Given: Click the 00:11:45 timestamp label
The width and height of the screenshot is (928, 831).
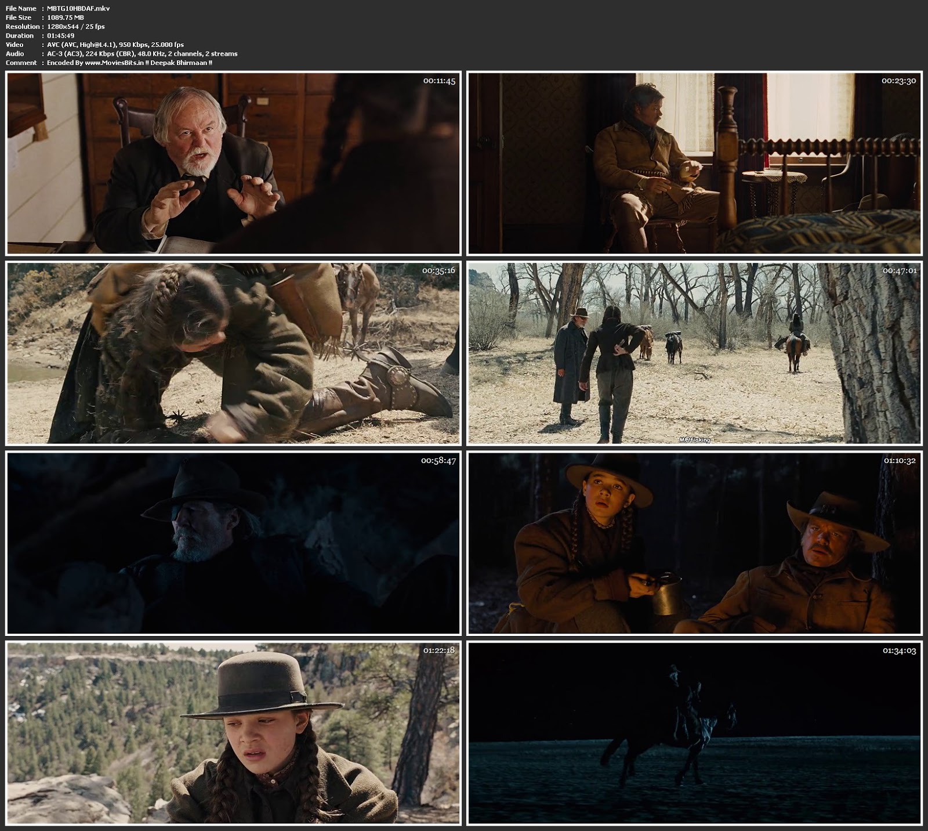Looking at the screenshot, I should (439, 81).
